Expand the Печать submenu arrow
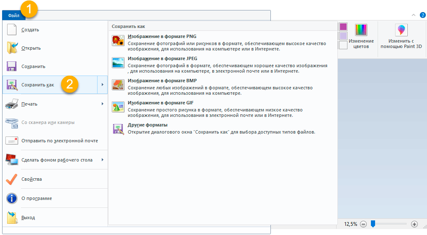This screenshot has width=427, height=235. (x=103, y=104)
